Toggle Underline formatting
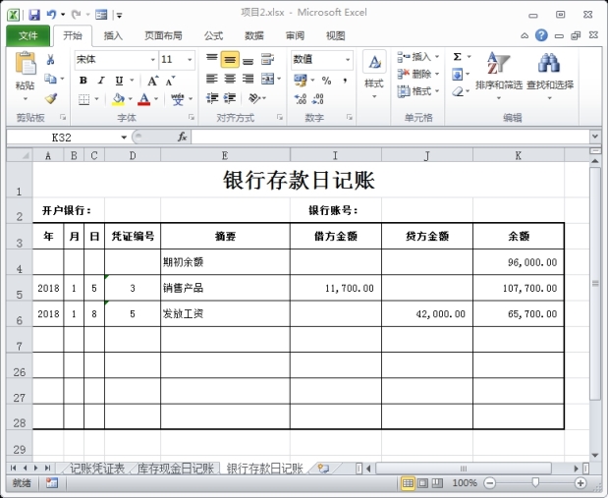This screenshot has width=608, height=498. tap(120, 81)
